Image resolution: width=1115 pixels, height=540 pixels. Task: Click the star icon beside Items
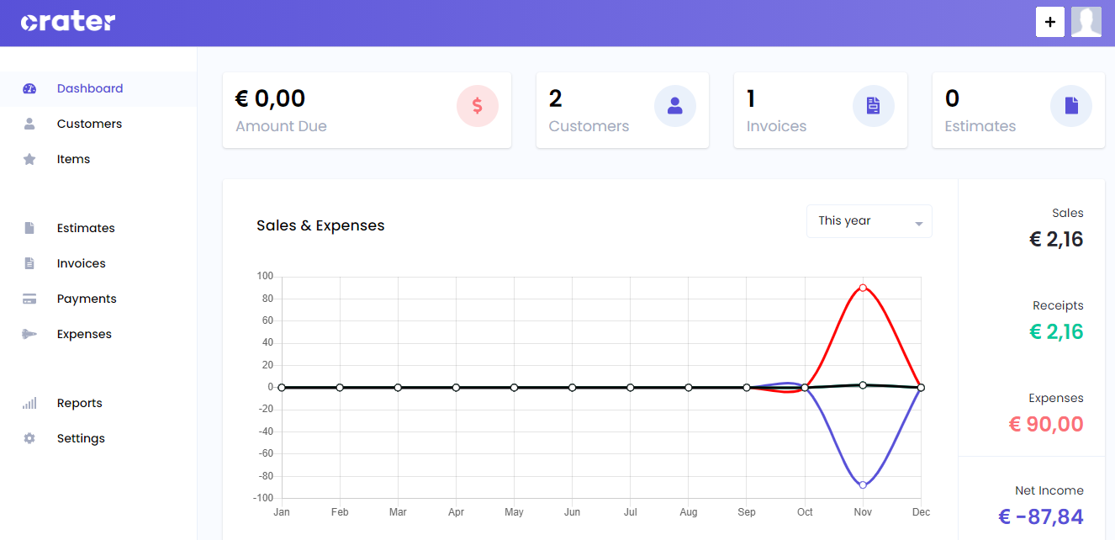tap(29, 159)
